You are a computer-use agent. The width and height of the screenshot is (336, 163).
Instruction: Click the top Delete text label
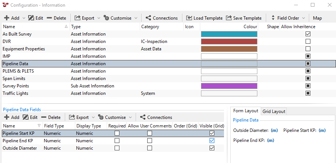(60, 18)
